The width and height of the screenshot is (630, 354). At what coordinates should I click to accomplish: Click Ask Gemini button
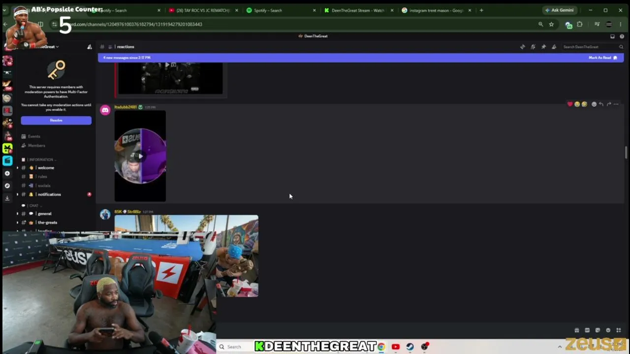559,10
